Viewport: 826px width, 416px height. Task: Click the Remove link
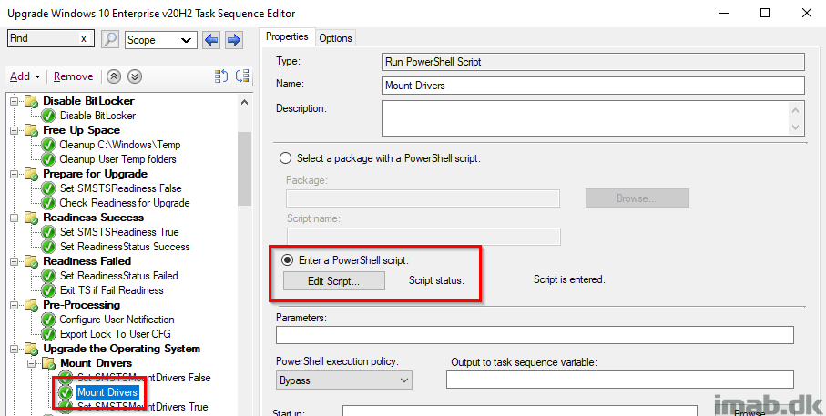(73, 76)
